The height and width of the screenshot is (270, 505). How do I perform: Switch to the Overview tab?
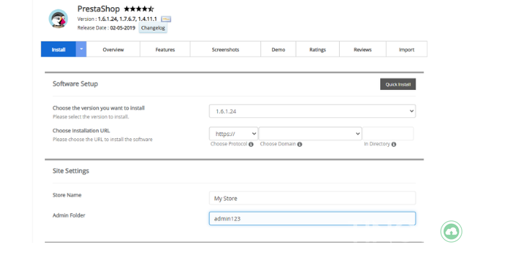click(113, 50)
